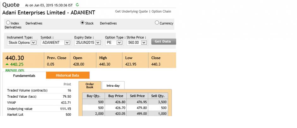The height and width of the screenshot is (128, 297).
Task: Open the Get Underlying Quote link
Action: point(131,11)
